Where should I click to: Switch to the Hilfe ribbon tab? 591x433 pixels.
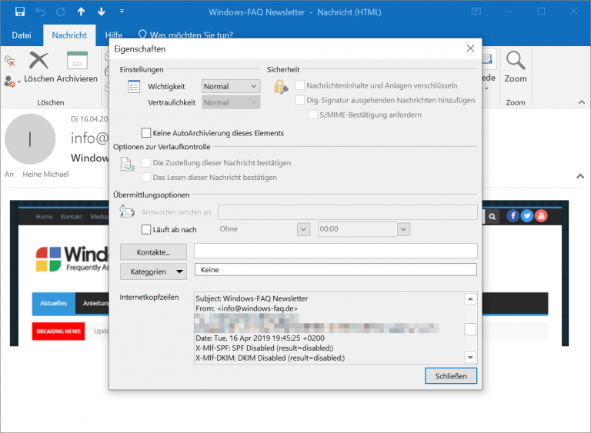(x=114, y=35)
